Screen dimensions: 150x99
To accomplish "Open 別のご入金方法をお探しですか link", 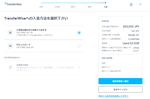I will coord(114,96).
